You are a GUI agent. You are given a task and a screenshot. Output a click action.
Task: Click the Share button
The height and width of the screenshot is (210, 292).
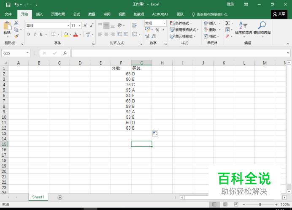(279, 14)
